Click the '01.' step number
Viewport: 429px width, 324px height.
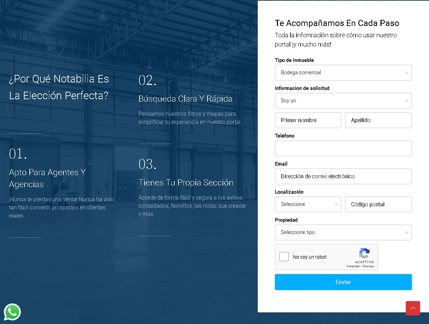pyautogui.click(x=18, y=154)
